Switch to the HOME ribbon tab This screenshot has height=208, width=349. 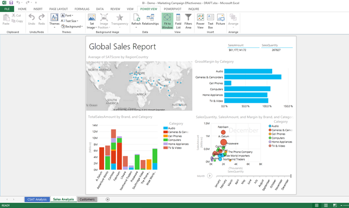click(x=22, y=9)
